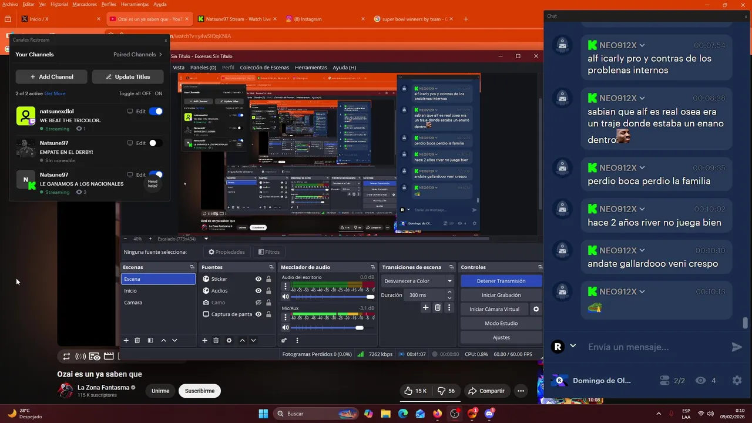
Task: Delete selected scene with Escenas trash icon
Action: pyautogui.click(x=137, y=340)
